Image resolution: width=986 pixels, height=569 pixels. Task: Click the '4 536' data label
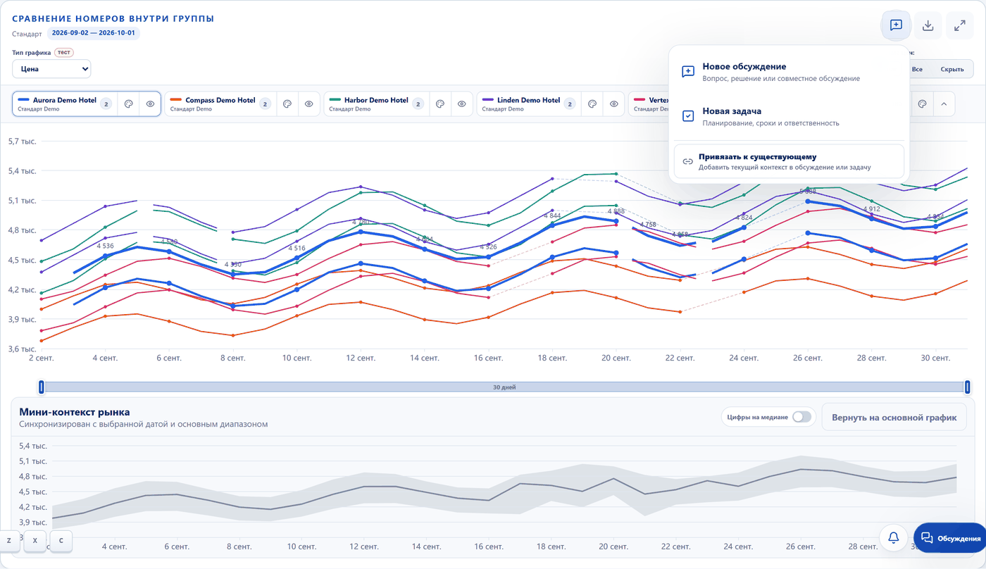click(104, 246)
